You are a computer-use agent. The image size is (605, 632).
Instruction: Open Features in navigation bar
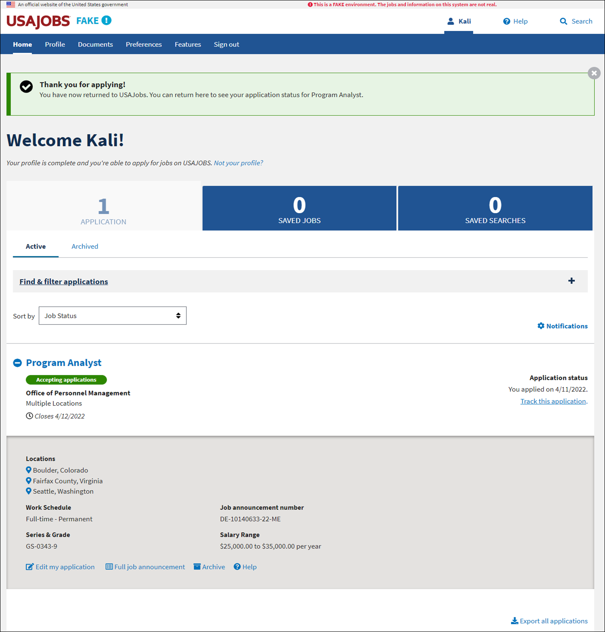click(188, 44)
